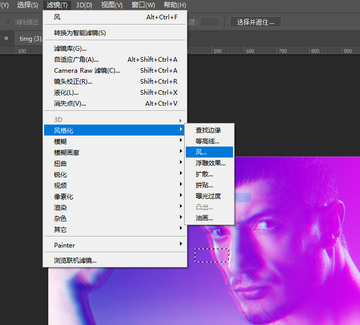Select 油画... filter

click(209, 218)
